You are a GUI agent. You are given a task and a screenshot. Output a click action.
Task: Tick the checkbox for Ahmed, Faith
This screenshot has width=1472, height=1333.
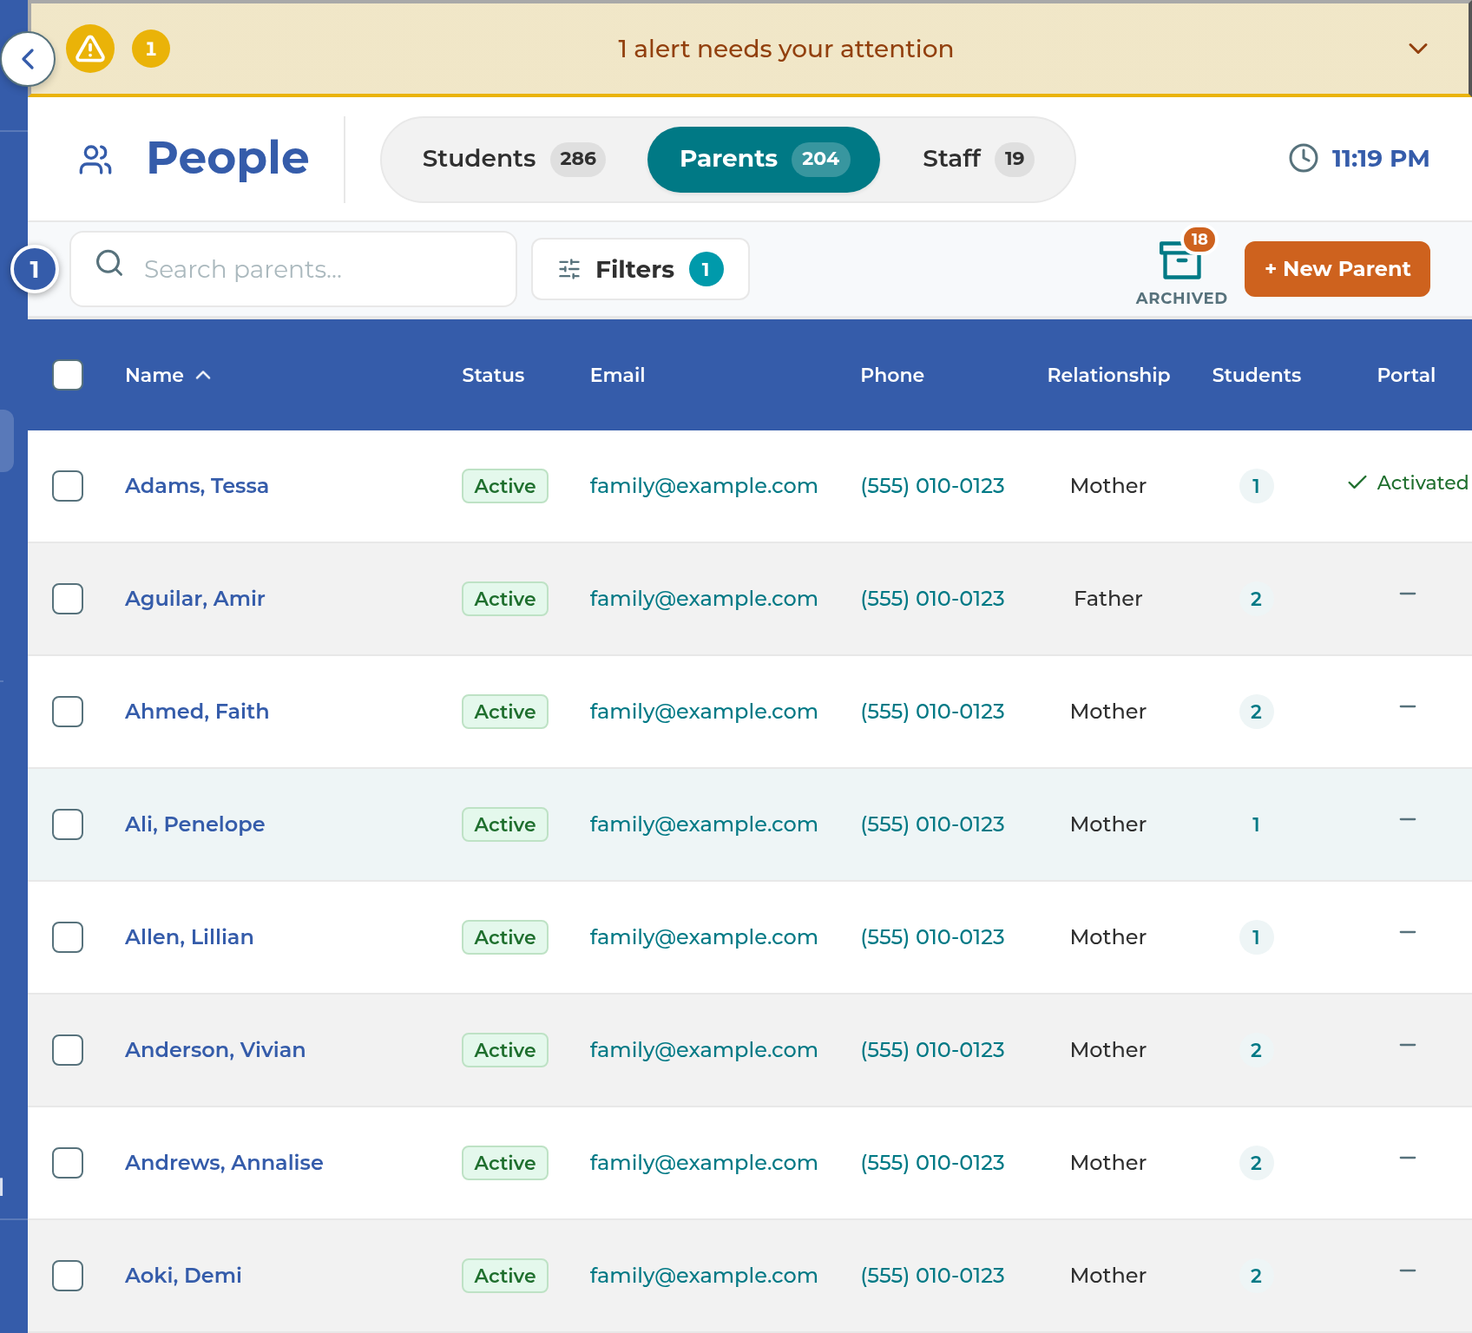click(68, 712)
